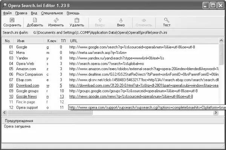Select the Opera support row
The height and width of the screenshot is (150, 226).
click(110, 107)
